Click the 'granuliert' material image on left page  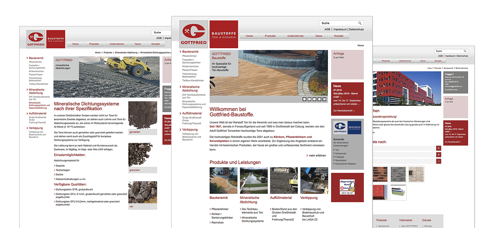click(x=142, y=155)
